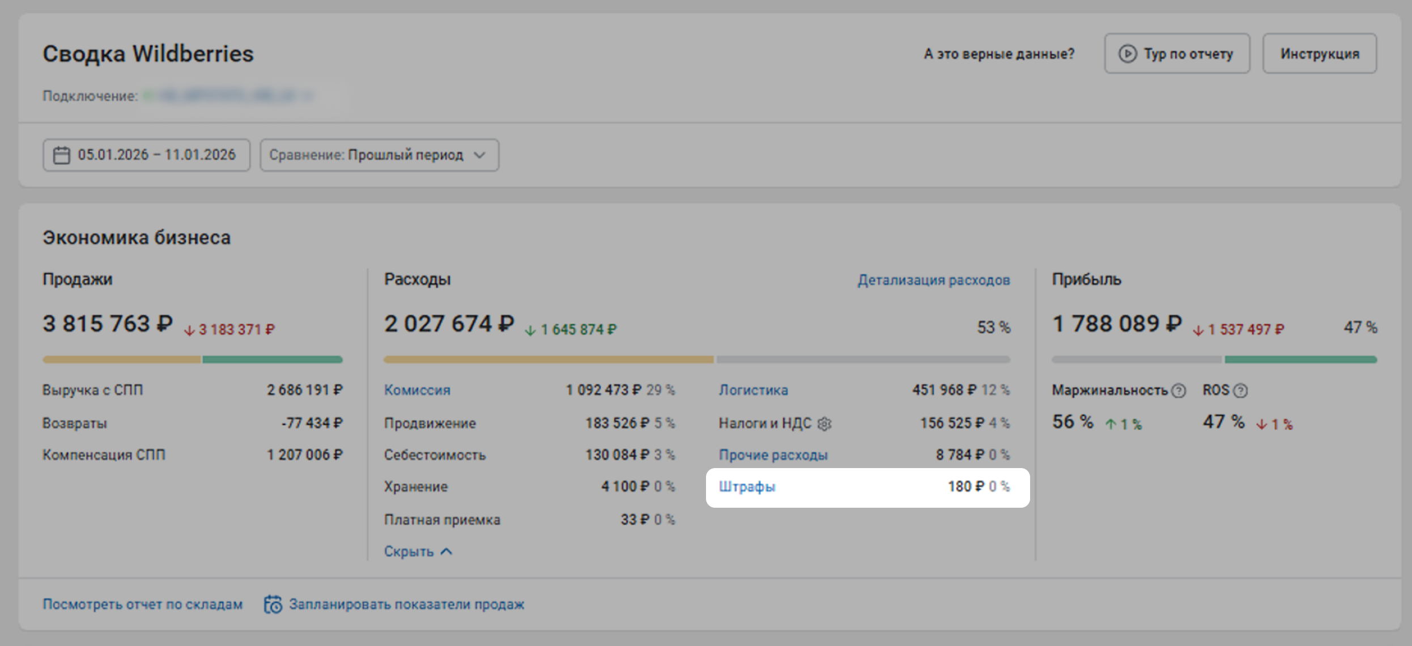Click calendar-clock icon near Запланировать показатели продаж
Image resolution: width=1412 pixels, height=646 pixels.
[273, 605]
